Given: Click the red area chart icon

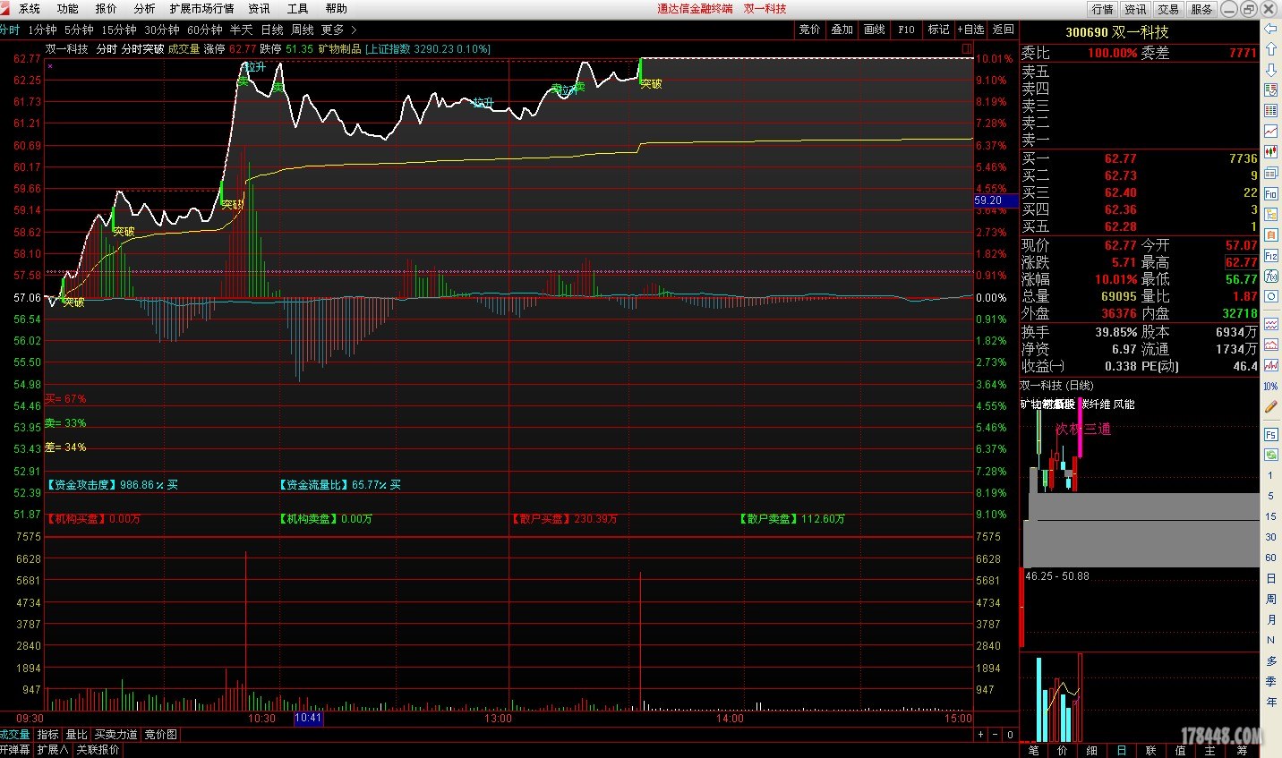Looking at the screenshot, I should [x=1270, y=345].
